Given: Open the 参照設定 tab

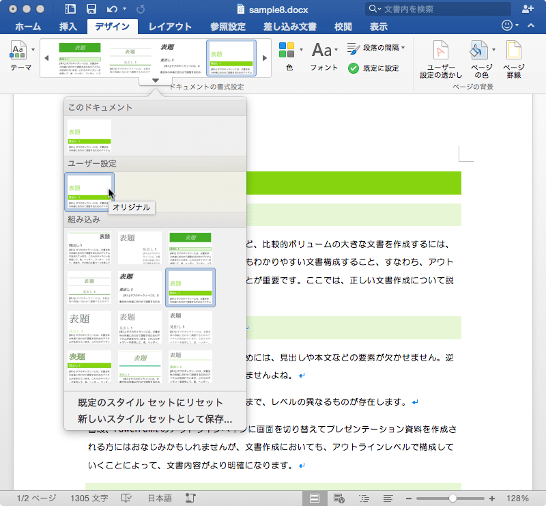Looking at the screenshot, I should [228, 27].
